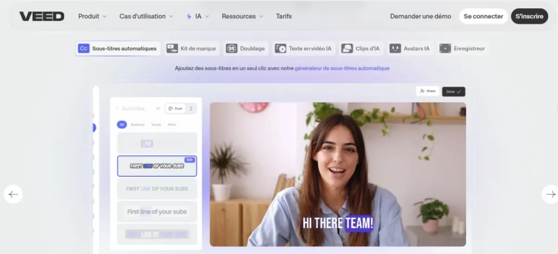Viewport: 558px width, 254px height.
Task: Expand the Produit dropdown menu
Action: 92,16
